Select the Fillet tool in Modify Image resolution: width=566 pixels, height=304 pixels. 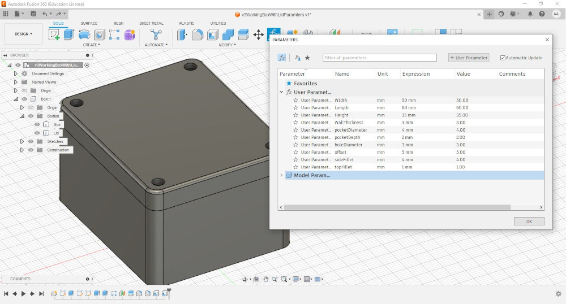pos(198,35)
